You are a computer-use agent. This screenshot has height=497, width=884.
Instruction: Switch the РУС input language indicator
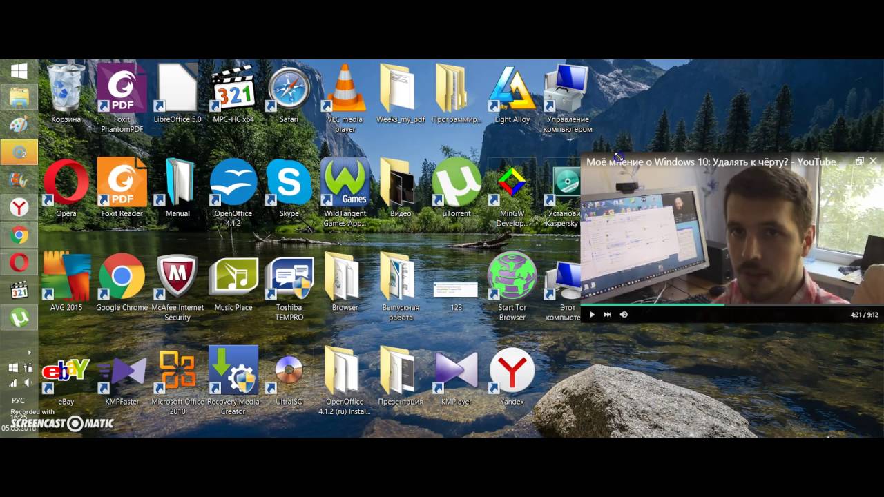coord(19,400)
